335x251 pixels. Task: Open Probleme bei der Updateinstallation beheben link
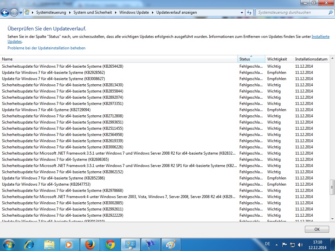[x=46, y=48]
